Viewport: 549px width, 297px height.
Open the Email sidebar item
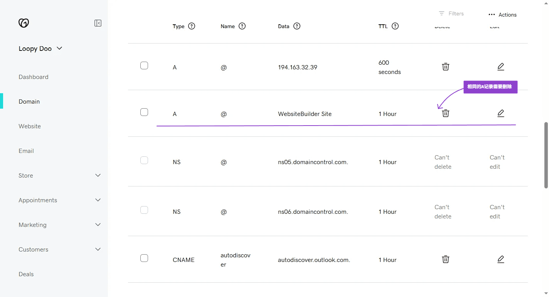26,151
